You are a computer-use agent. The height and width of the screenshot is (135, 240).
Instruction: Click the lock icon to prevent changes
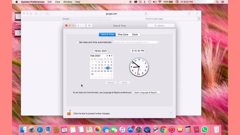(x=69, y=112)
